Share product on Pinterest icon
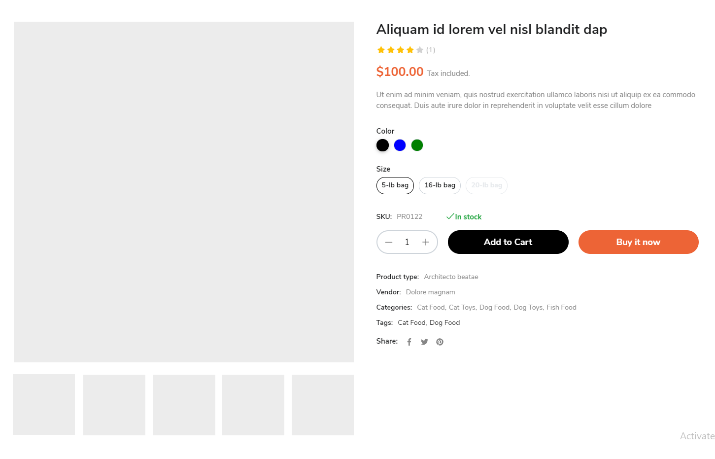 point(440,342)
